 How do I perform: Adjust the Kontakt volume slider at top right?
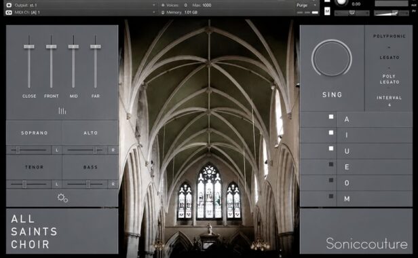pos(392,13)
